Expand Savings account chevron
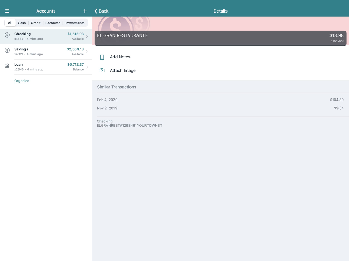This screenshot has height=261, width=349. pyautogui.click(x=87, y=52)
